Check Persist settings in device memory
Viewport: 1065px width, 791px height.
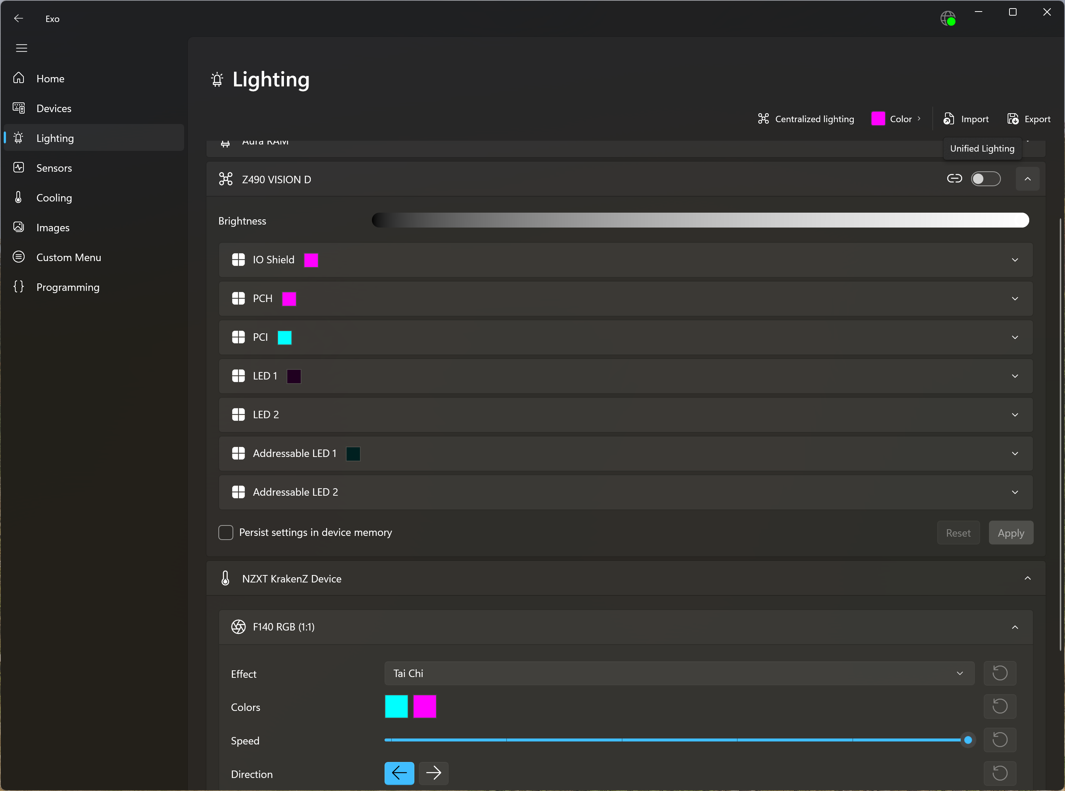(226, 533)
